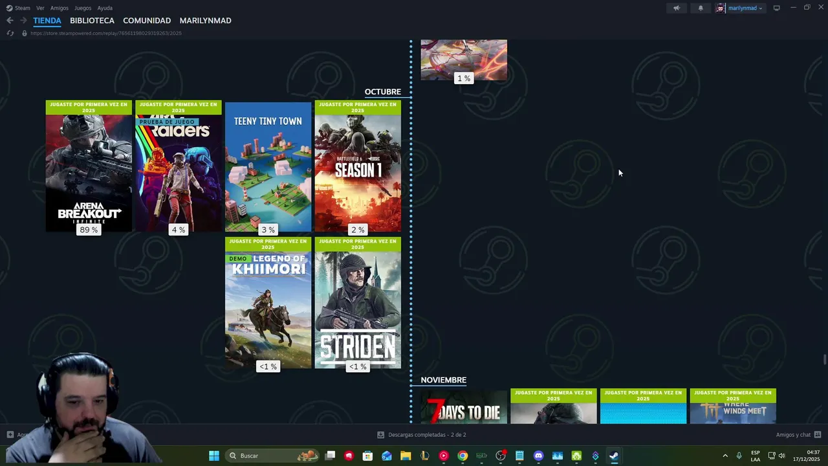828x466 pixels.
Task: Click the taskbar Buscar search box
Action: point(272,456)
